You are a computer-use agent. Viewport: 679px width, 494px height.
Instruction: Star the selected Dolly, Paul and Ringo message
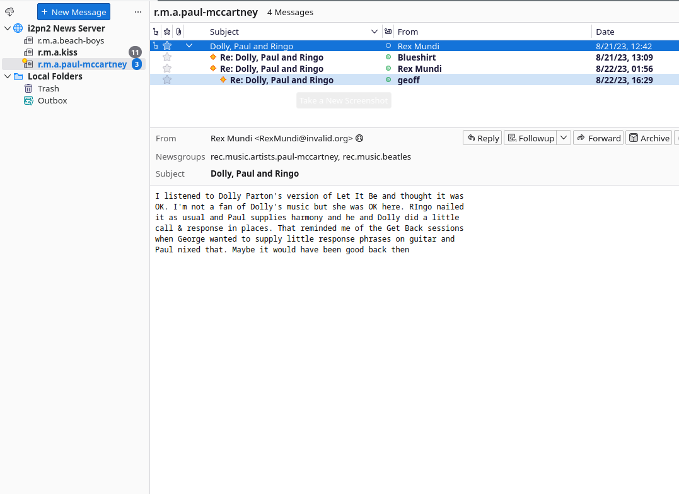(167, 46)
